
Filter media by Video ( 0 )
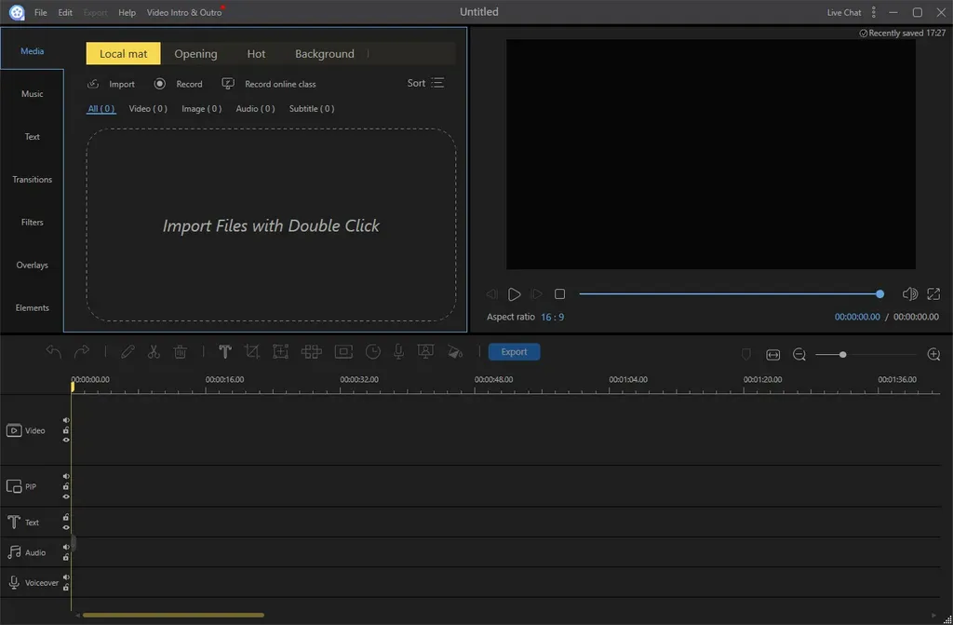pos(148,108)
